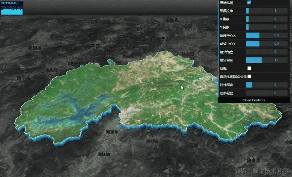Screen dimensions: 292x177
Task: Edit the 法线程度 value 6
Action: 280,85
